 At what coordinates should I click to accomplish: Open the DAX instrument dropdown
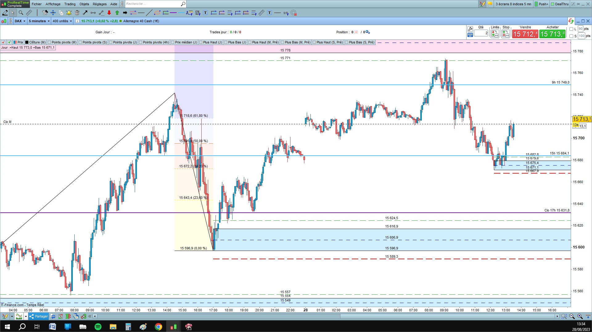pyautogui.click(x=20, y=21)
